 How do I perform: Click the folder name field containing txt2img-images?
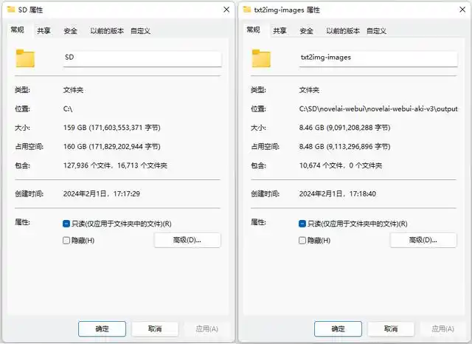pos(378,58)
